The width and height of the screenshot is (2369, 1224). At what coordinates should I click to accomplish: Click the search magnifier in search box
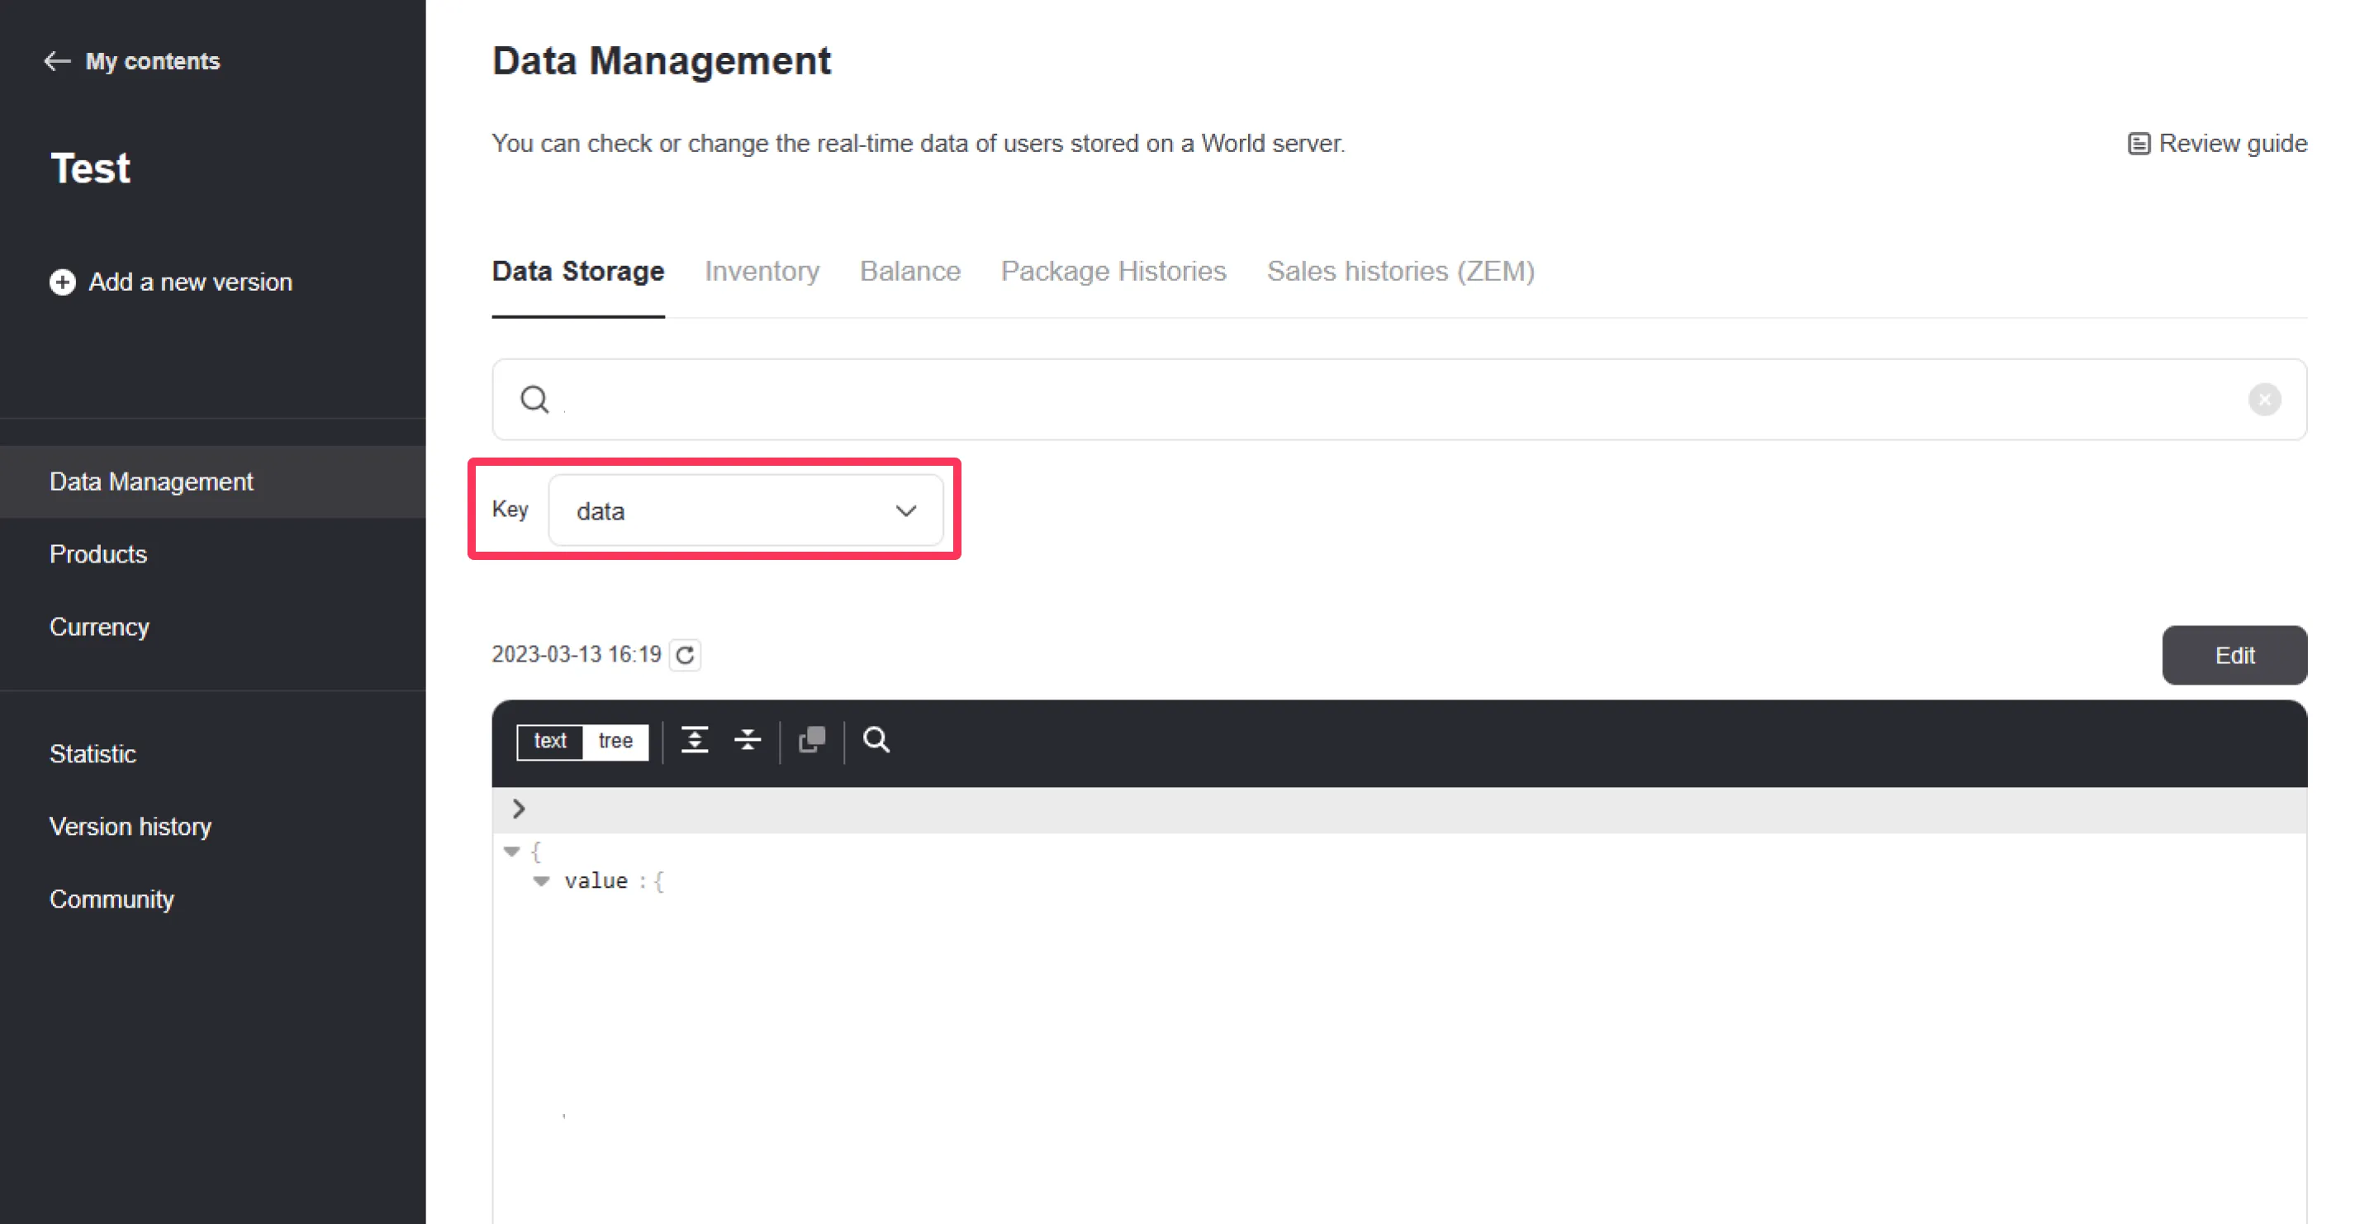(x=534, y=400)
